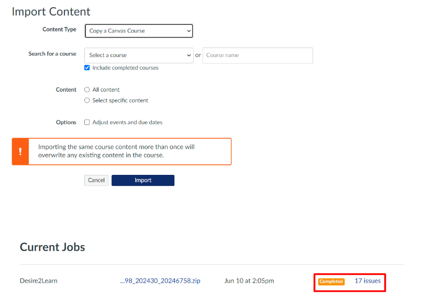Open the 17 issues link

368,281
